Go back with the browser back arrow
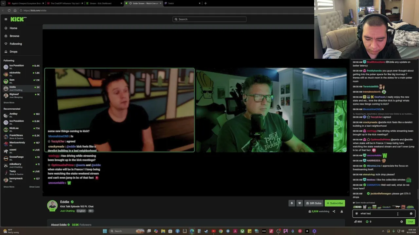Image resolution: width=419 pixels, height=235 pixels. pyautogui.click(x=4, y=10)
